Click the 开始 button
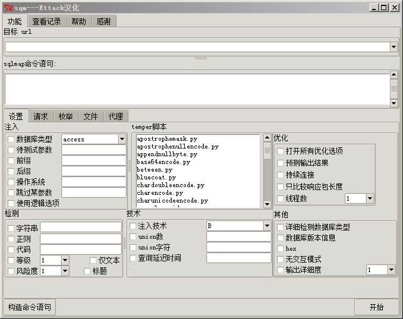This screenshot has height=319, width=403. click(376, 307)
